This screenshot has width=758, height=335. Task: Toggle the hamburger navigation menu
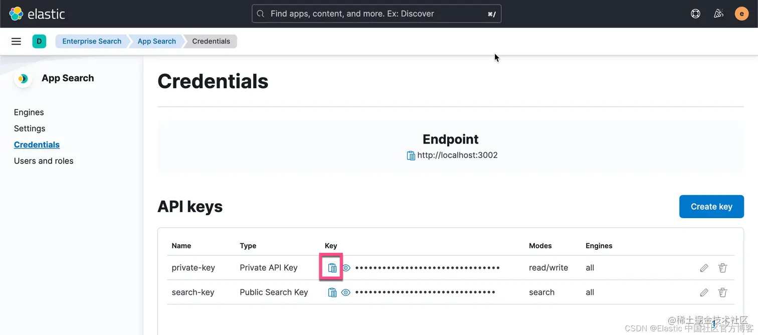(x=16, y=41)
